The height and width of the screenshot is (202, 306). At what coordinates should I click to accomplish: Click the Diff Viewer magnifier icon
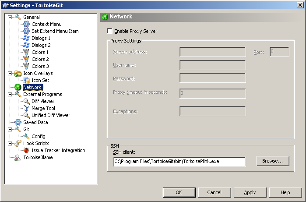[x=26, y=101]
